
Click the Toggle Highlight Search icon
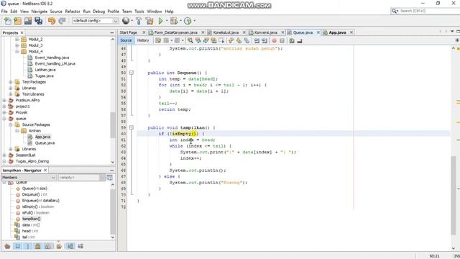pyautogui.click(x=213, y=40)
